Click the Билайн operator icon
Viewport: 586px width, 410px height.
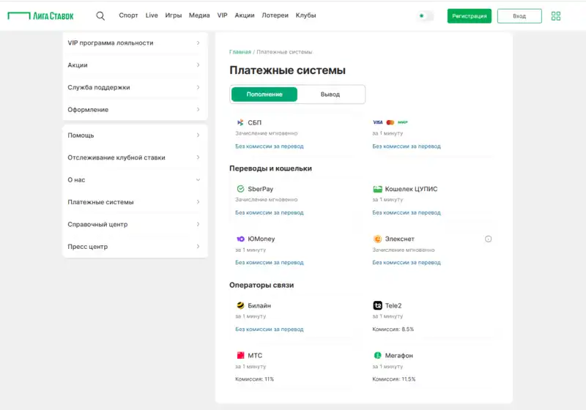click(240, 305)
